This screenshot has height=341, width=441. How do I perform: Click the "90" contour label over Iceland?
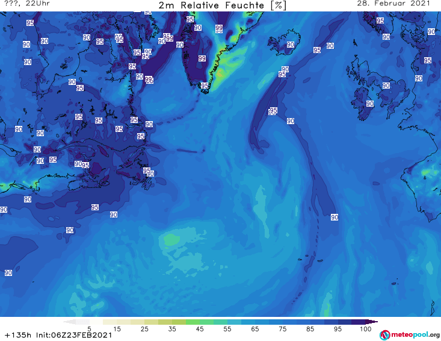(291, 45)
